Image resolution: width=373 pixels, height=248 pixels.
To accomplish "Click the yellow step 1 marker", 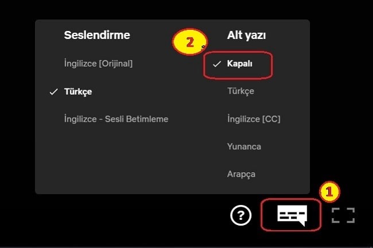I will click(329, 192).
